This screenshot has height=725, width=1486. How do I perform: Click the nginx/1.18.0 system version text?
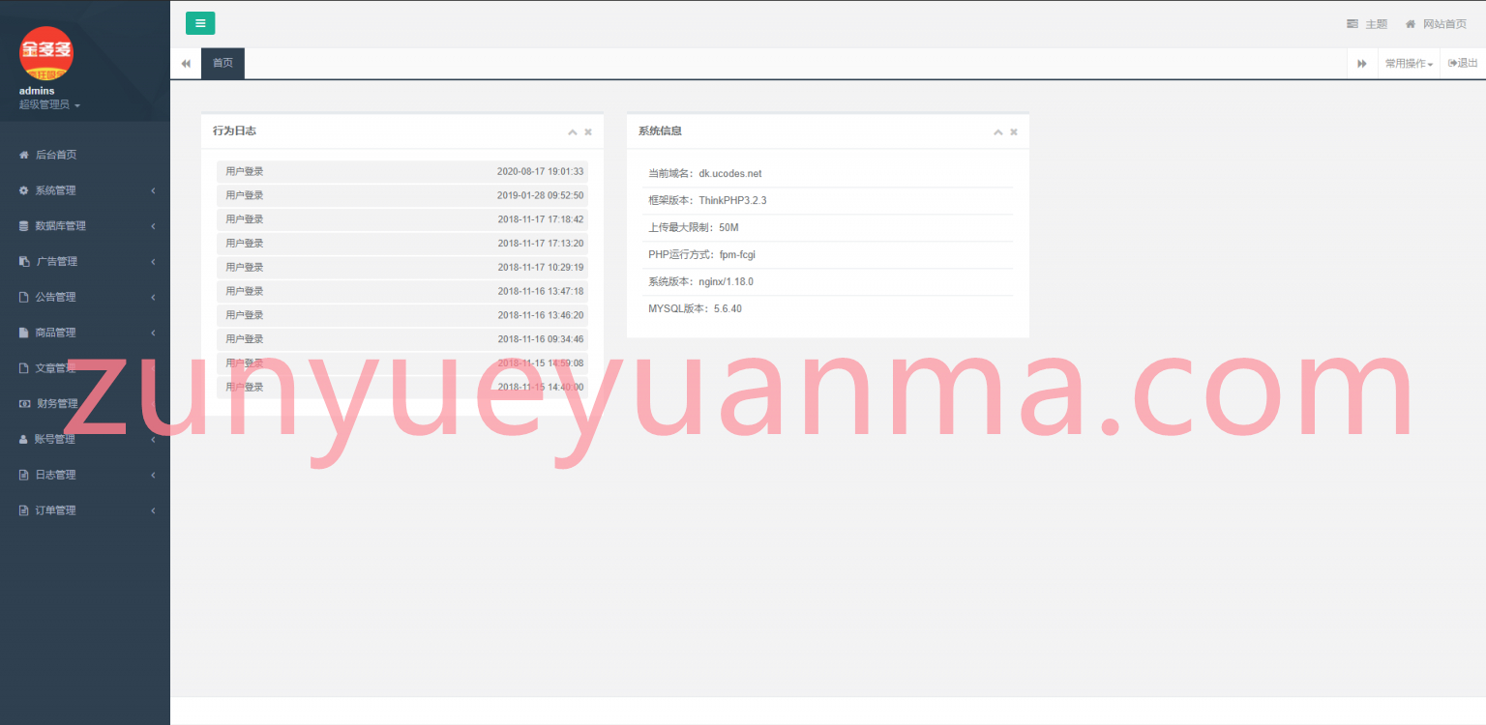point(726,282)
